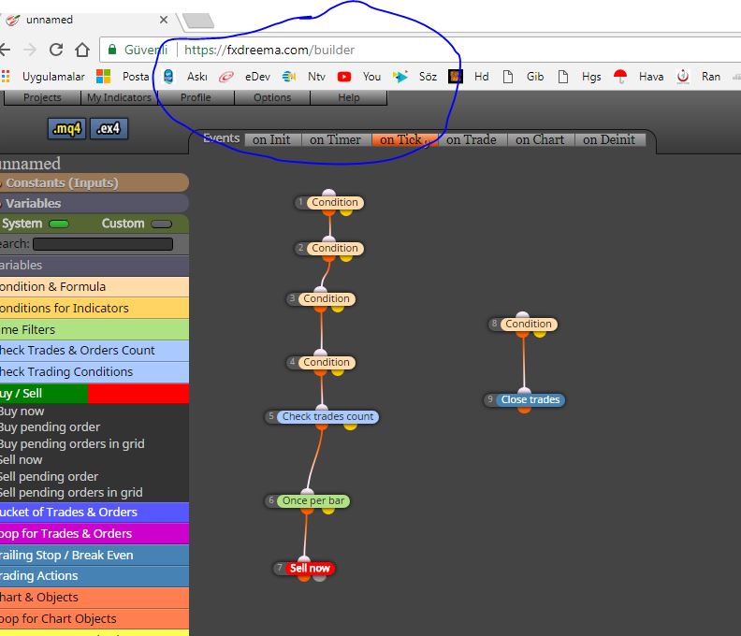Reload the page with the refresh icon
The image size is (741, 636).
coord(56,50)
